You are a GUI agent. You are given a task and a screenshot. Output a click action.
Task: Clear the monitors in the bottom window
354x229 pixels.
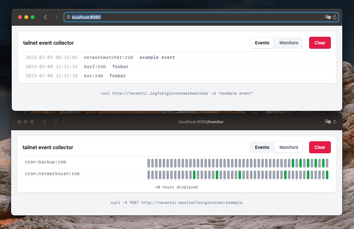320,147
